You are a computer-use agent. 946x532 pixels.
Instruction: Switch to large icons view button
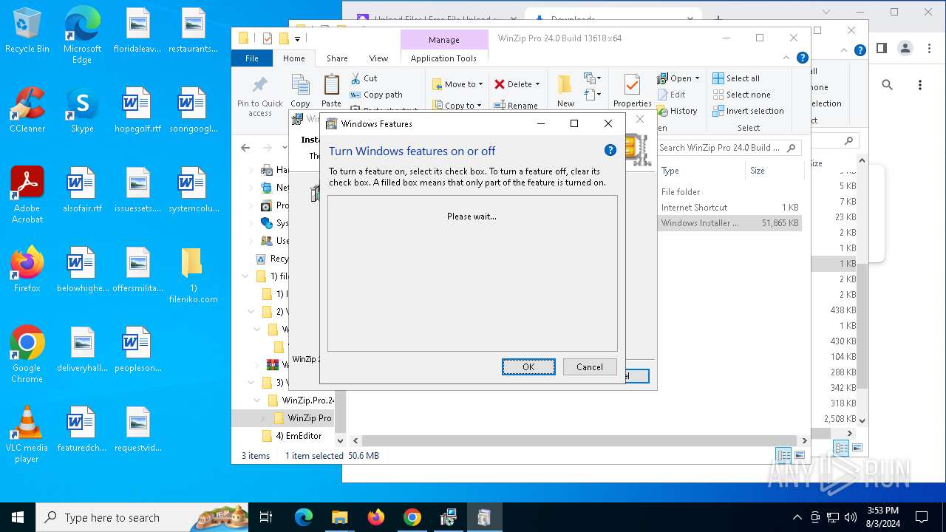point(800,455)
